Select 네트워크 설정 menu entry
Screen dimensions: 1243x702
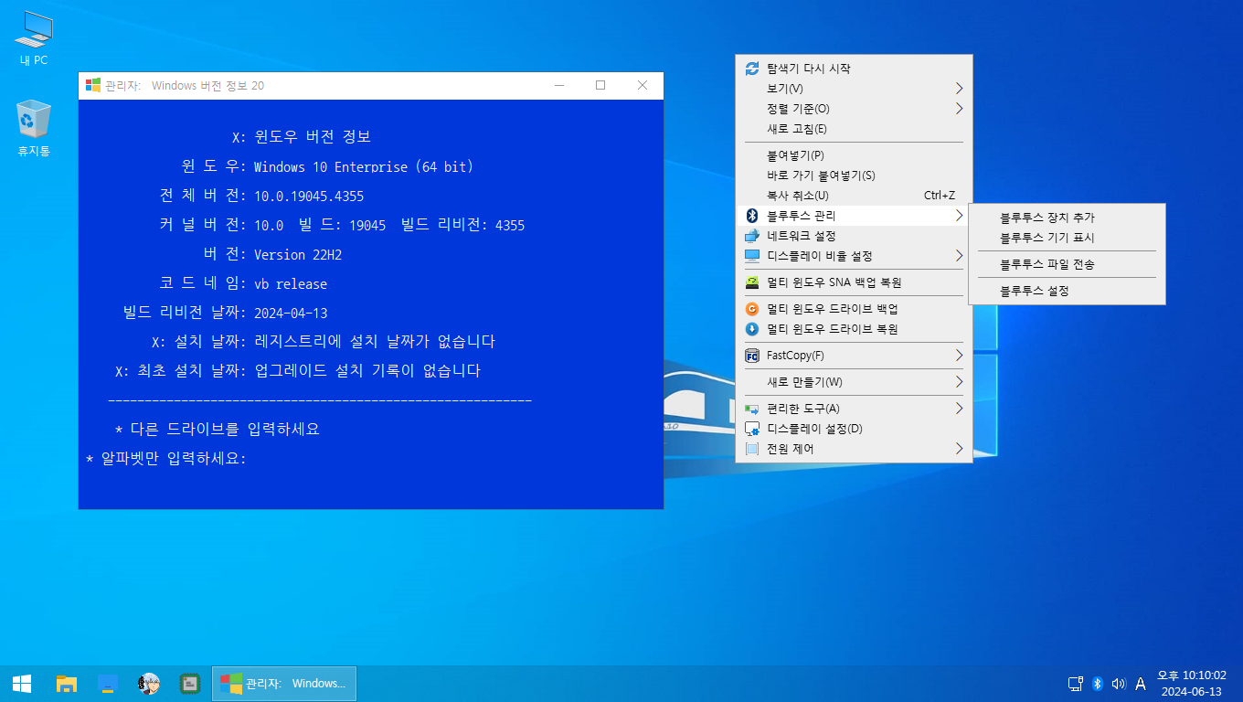tap(854, 236)
